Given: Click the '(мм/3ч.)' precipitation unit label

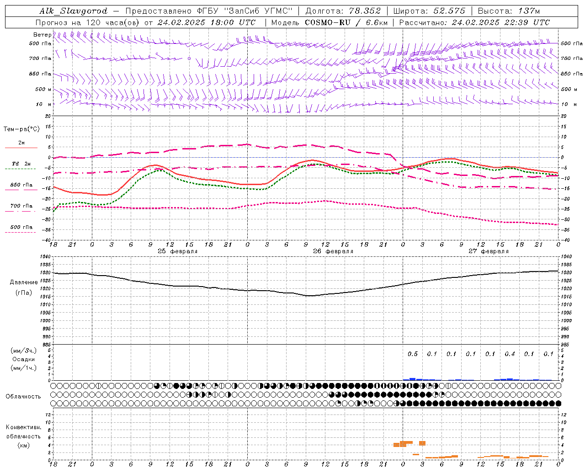Looking at the screenshot, I should (24, 351).
